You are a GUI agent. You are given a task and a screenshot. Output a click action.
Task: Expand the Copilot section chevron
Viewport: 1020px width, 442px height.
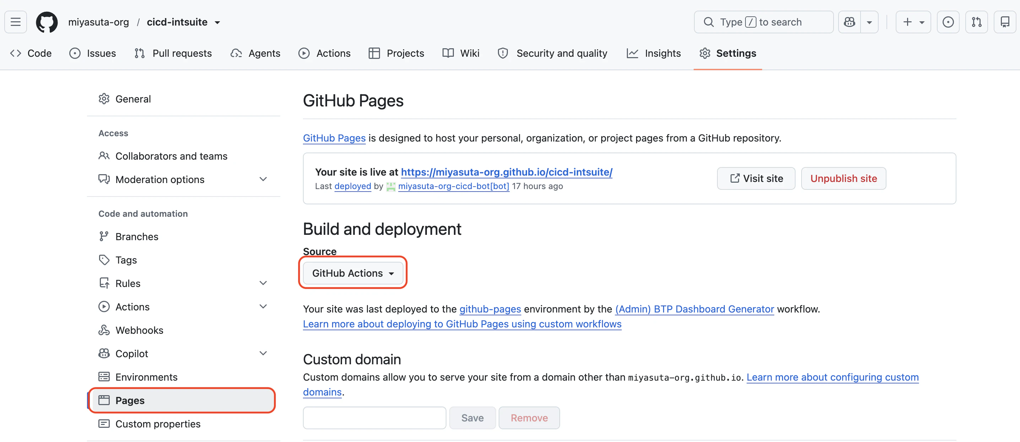point(263,353)
